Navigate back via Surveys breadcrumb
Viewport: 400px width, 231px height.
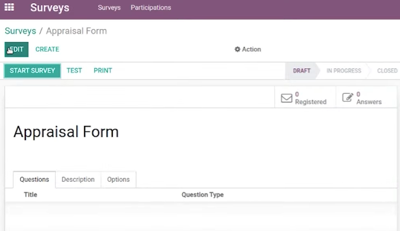click(x=20, y=31)
